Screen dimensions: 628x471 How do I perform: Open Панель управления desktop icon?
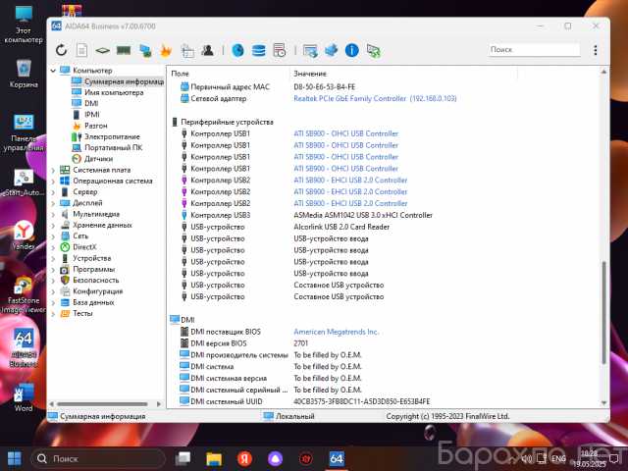tap(24, 133)
